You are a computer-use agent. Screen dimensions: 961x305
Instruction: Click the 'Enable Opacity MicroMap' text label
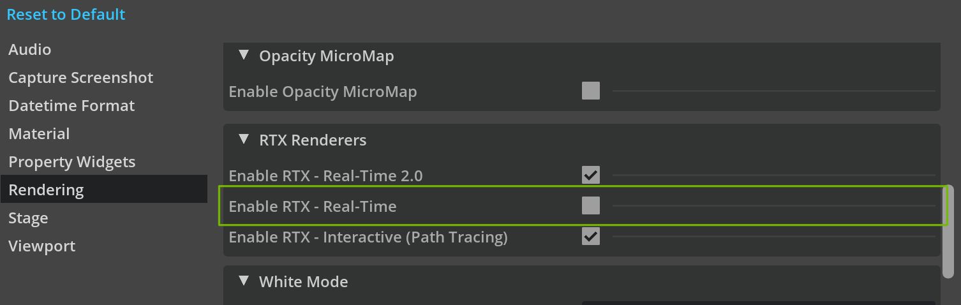tap(323, 92)
